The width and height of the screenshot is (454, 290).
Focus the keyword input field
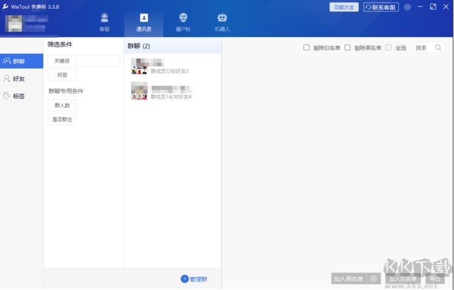point(98,61)
